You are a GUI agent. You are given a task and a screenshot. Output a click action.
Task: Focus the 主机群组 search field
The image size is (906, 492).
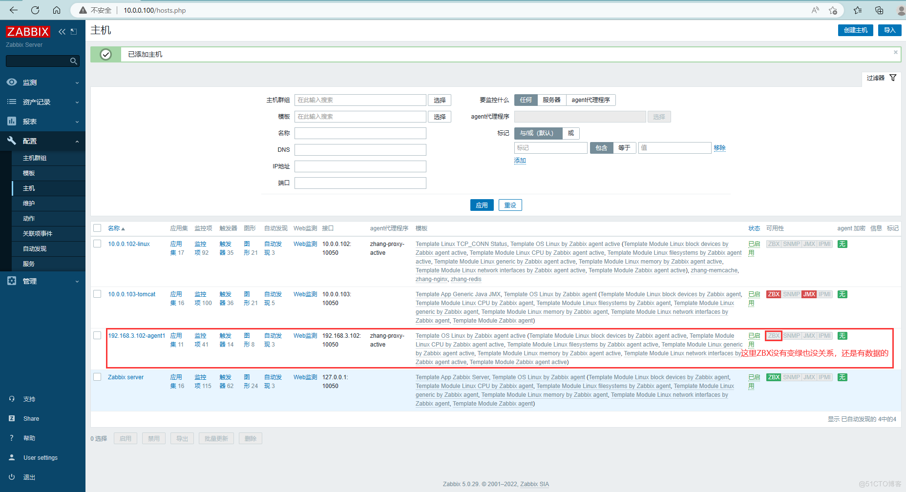tap(360, 100)
